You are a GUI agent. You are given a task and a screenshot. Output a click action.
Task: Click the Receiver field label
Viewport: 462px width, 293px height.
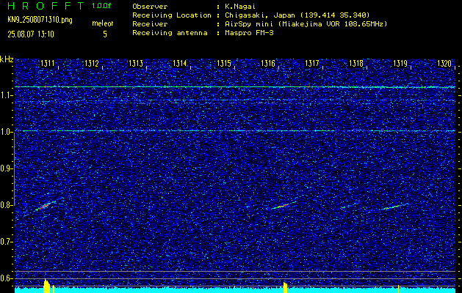pos(150,24)
